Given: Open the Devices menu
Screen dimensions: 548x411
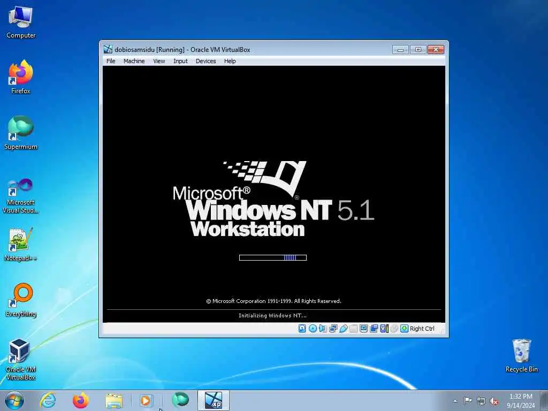Looking at the screenshot, I should tap(206, 61).
